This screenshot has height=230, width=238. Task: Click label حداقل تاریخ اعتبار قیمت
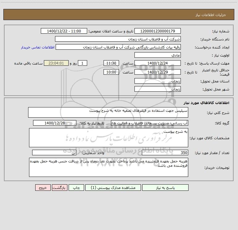215,72
